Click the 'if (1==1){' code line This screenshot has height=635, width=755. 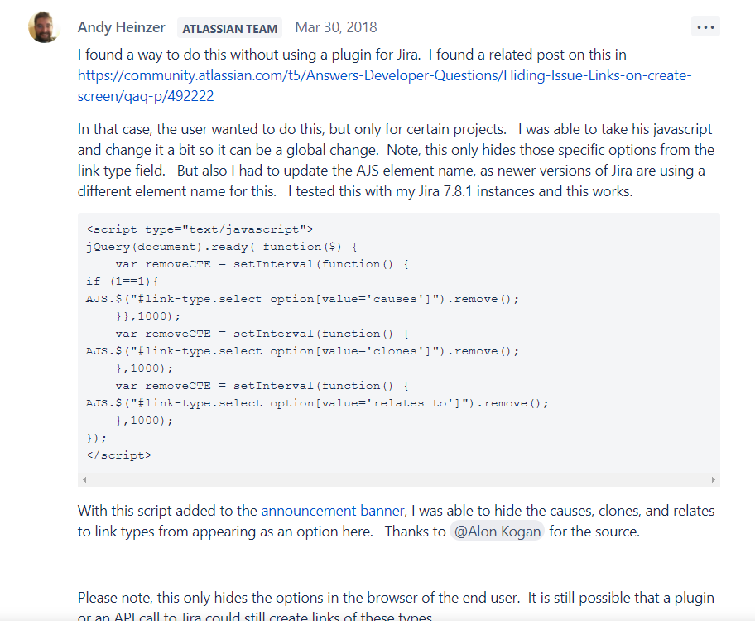123,281
